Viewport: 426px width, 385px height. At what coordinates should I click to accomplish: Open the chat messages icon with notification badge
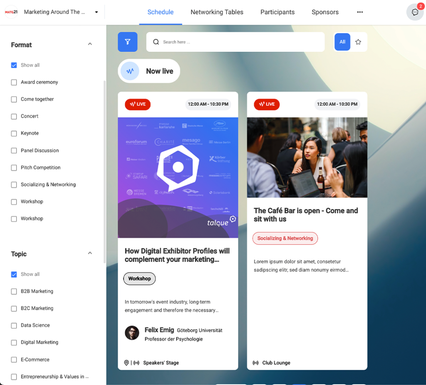point(415,12)
